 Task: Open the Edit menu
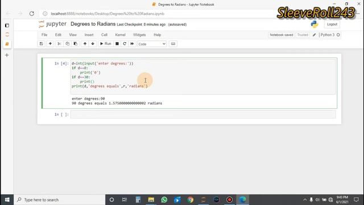point(58,35)
